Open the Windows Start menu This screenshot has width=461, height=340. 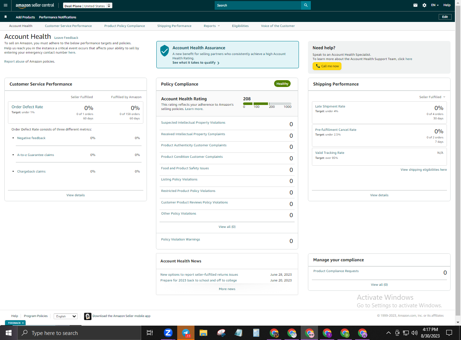[8, 333]
